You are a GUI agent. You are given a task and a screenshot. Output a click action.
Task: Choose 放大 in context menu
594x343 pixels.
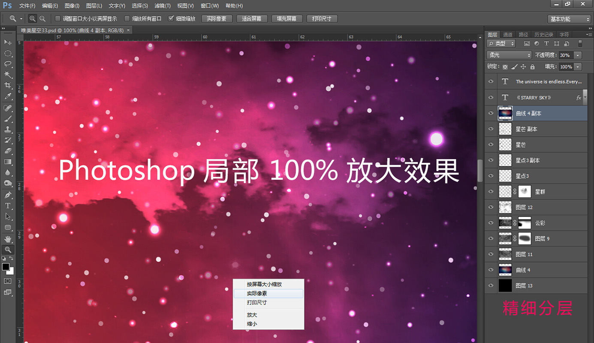pos(268,315)
